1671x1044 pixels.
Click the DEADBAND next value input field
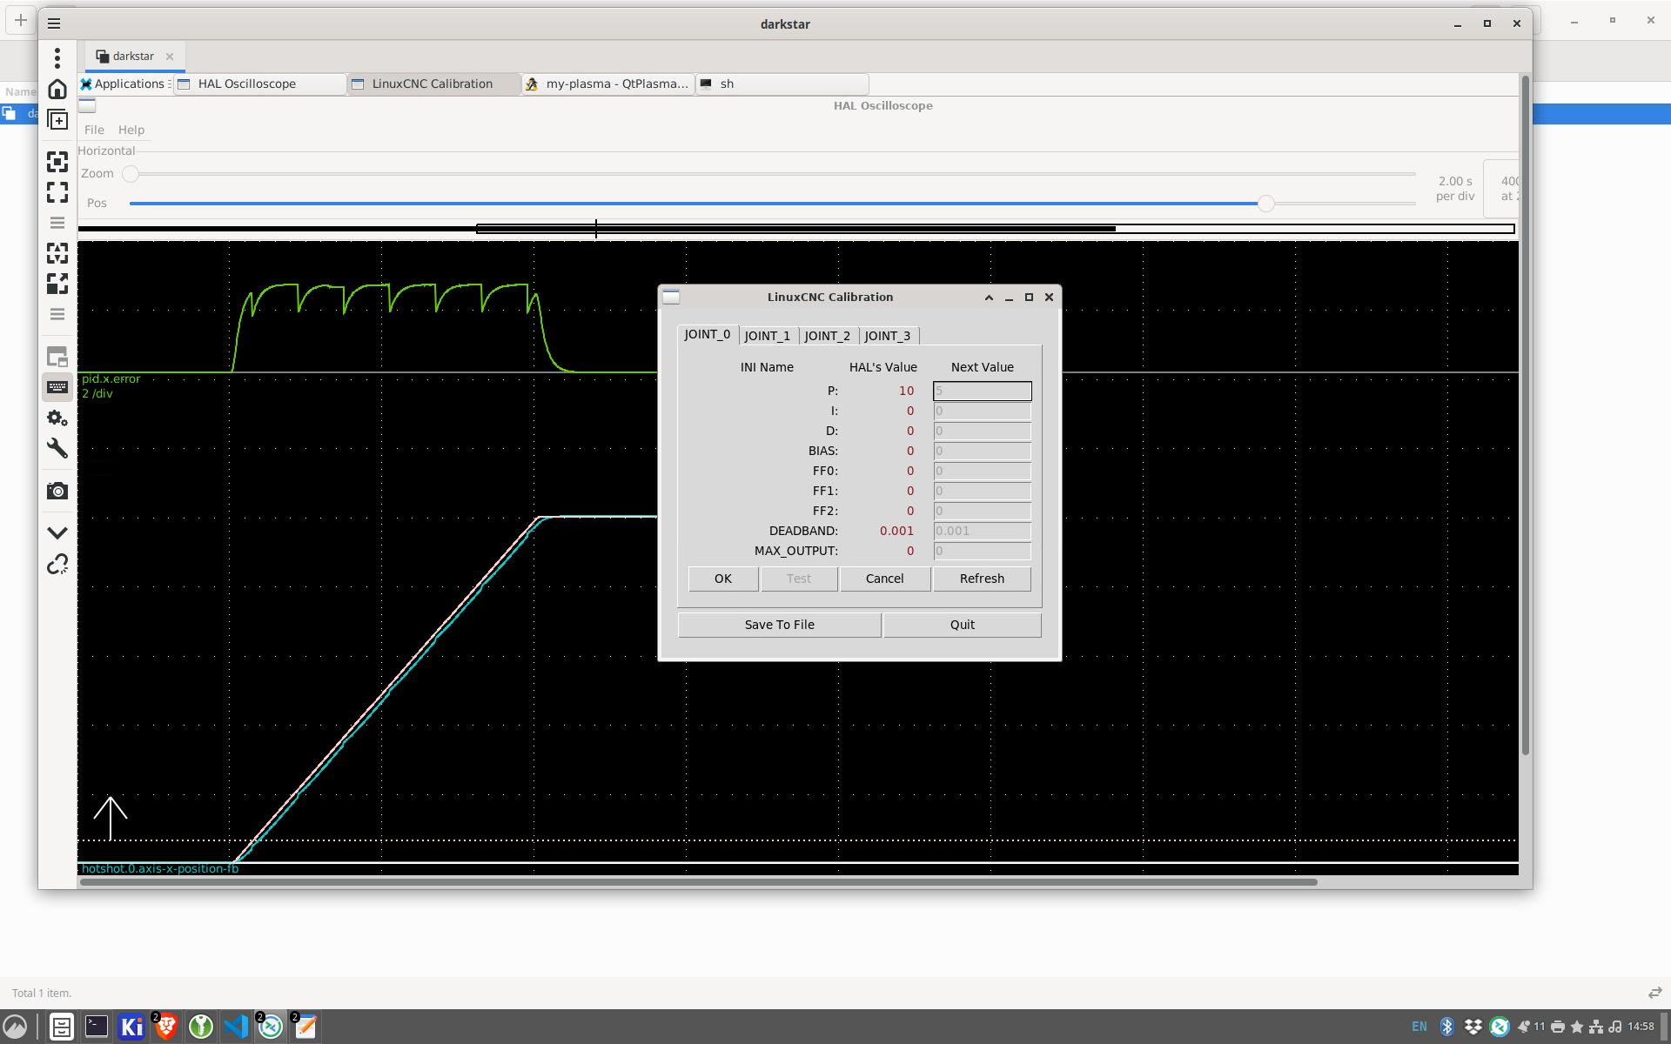click(983, 532)
